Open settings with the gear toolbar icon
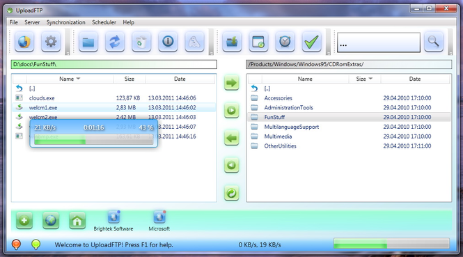Image resolution: width=463 pixels, height=257 pixels. coord(51,42)
